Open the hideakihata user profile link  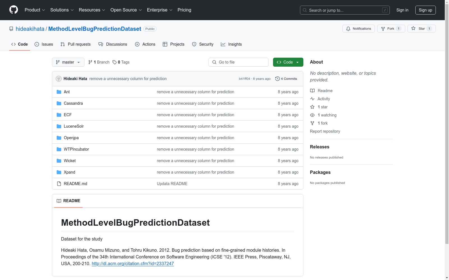tap(30, 29)
